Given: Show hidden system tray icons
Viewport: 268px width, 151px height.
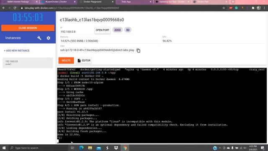Looking at the screenshot, I should coord(220,148).
